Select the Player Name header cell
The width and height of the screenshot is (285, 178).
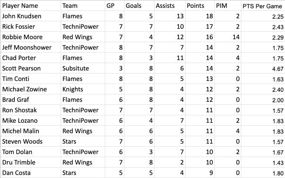pos(31,6)
